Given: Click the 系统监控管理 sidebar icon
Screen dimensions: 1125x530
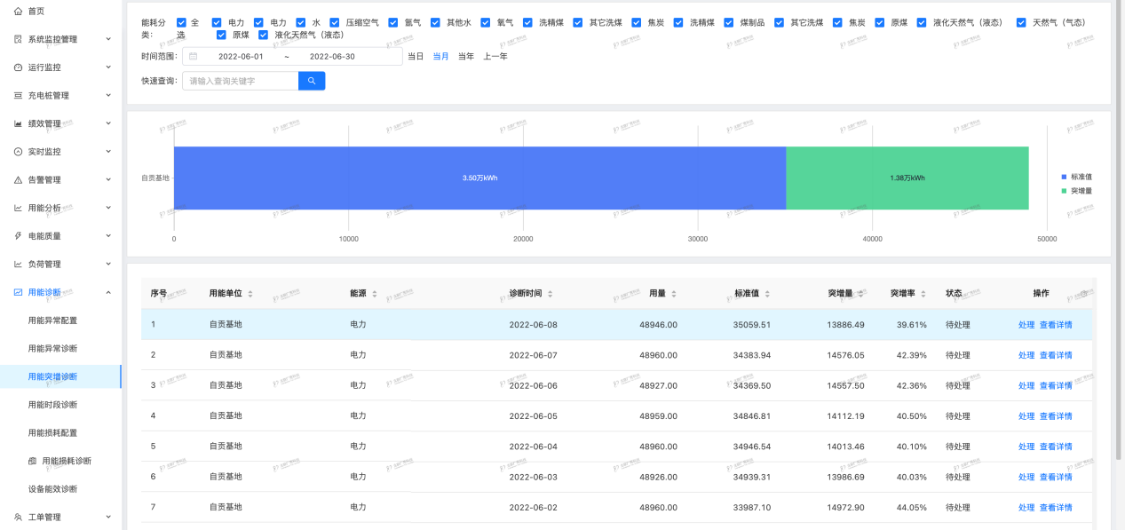Looking at the screenshot, I should (x=18, y=39).
